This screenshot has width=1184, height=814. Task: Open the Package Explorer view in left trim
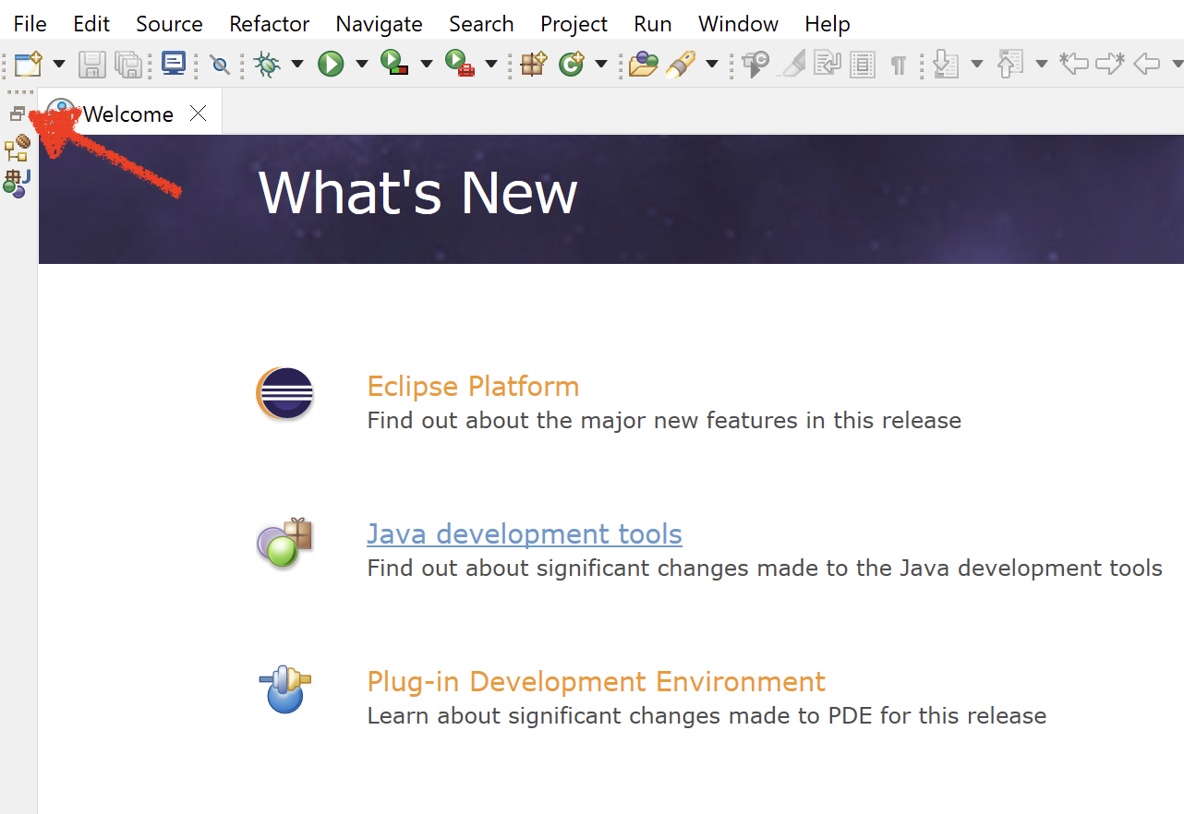17,183
